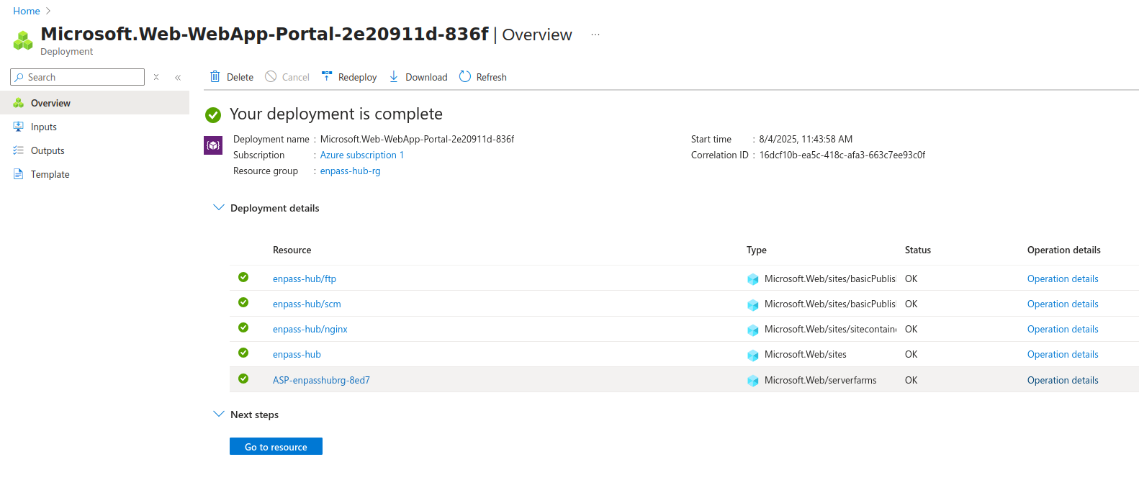Click the Delete trash icon
Image resolution: width=1139 pixels, height=480 pixels.
[215, 76]
